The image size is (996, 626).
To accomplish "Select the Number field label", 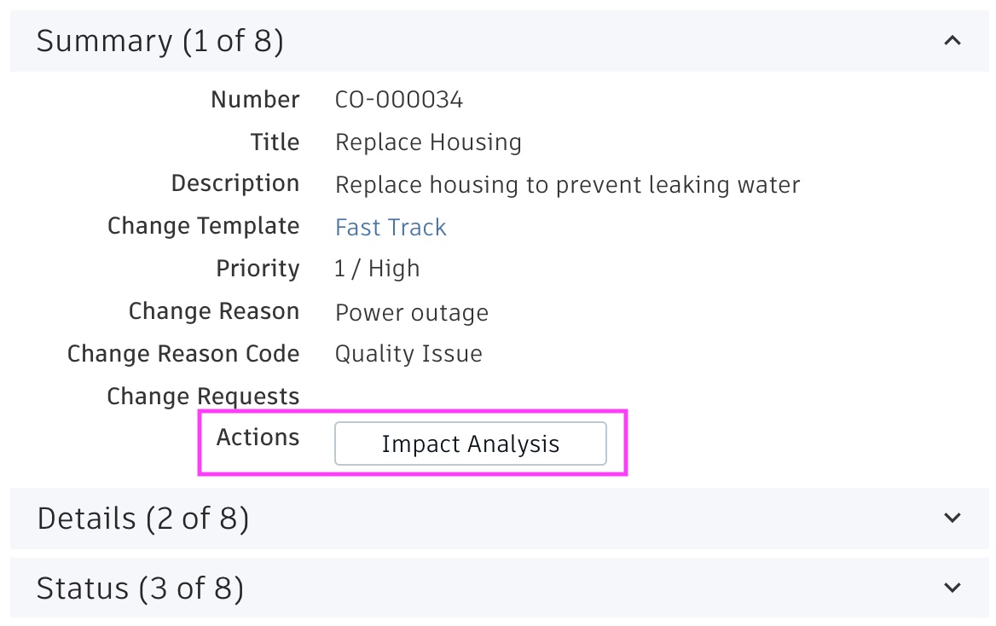I will click(x=255, y=100).
